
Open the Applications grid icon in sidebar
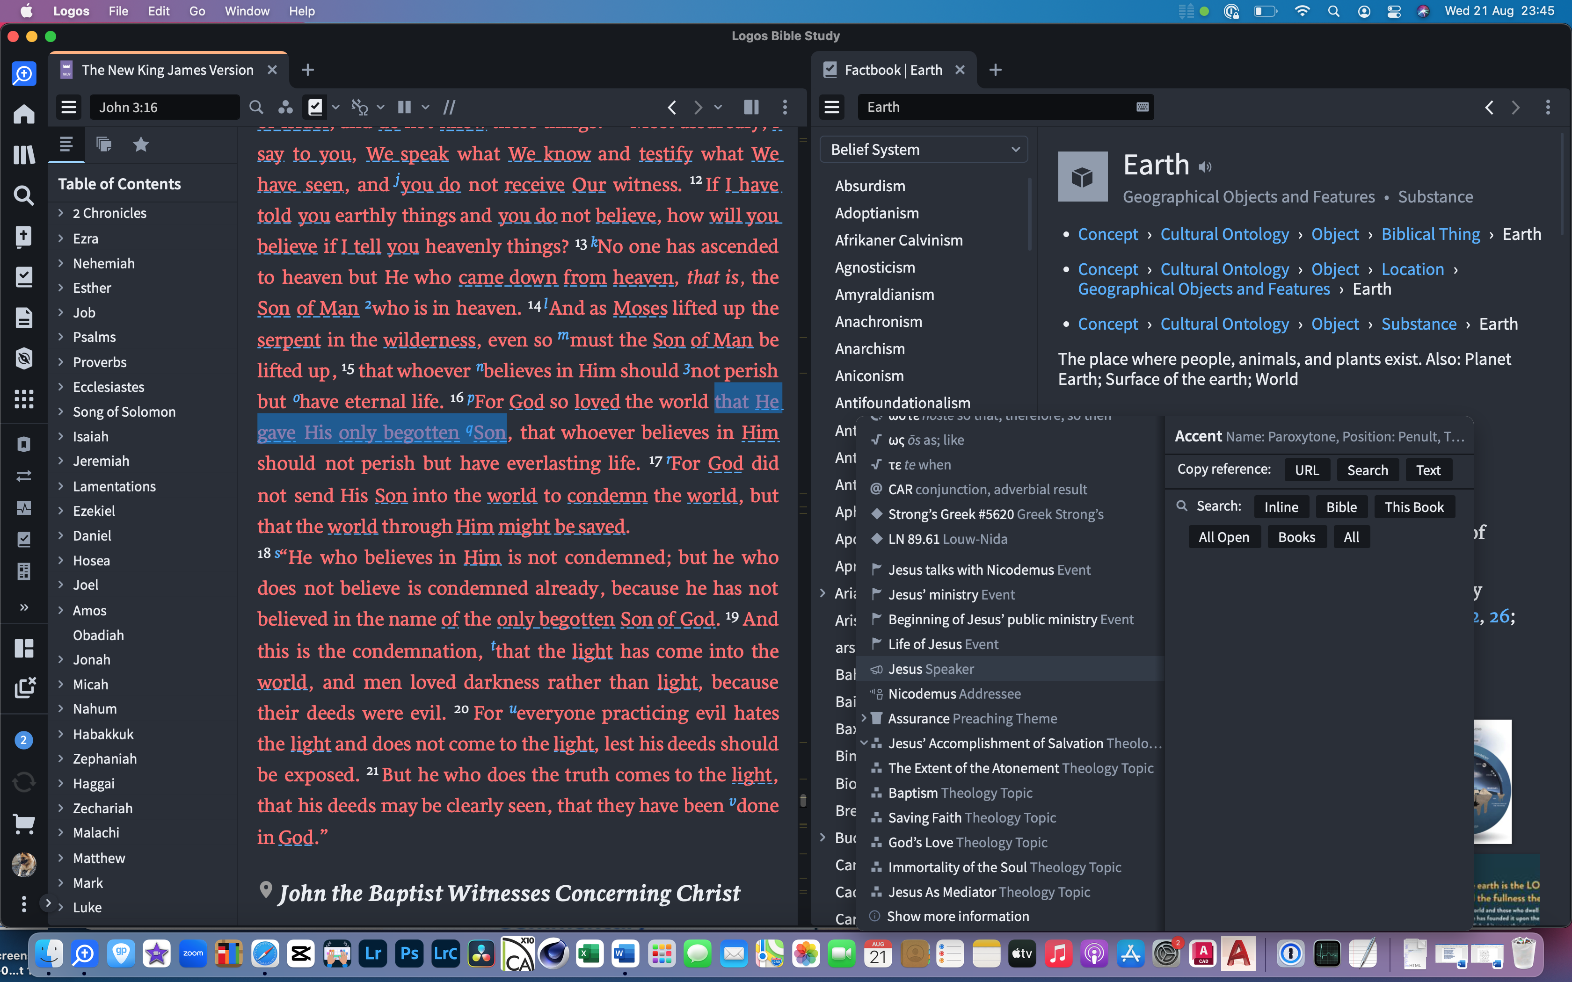(24, 399)
